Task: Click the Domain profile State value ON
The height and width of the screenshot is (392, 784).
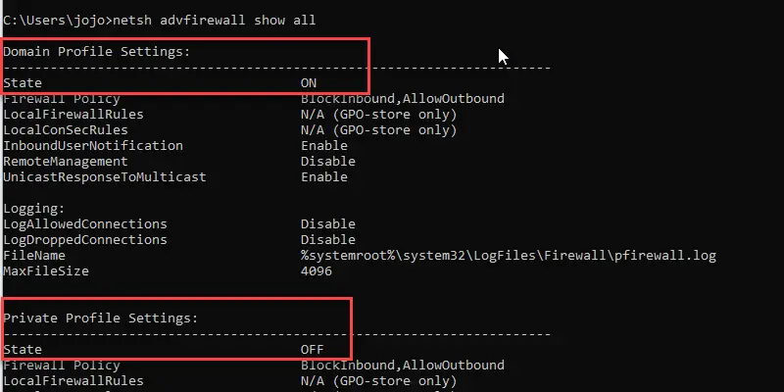Action: [x=309, y=83]
